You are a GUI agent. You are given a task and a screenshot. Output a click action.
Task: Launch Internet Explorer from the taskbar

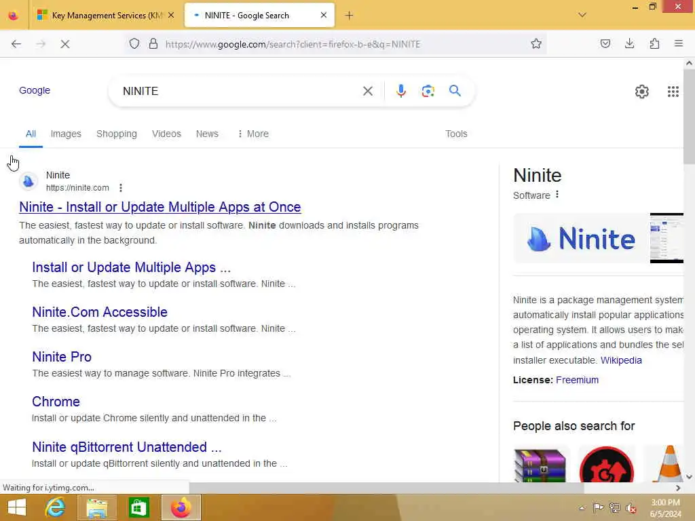[x=55, y=507]
